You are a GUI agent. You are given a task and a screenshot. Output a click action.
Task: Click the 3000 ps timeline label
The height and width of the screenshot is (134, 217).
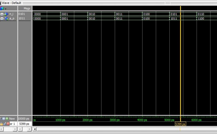(x=115, y=120)
